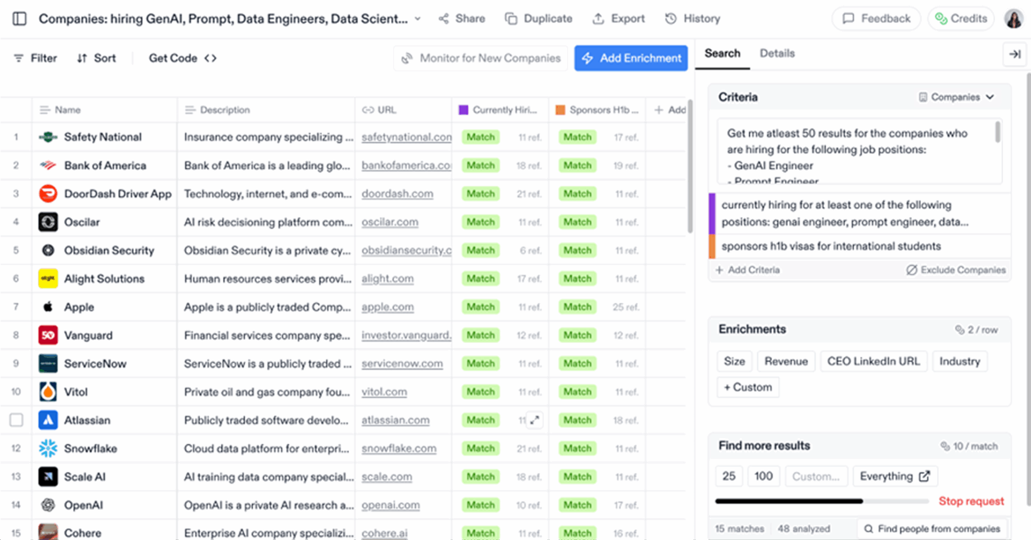Check the Atlassian row checkbox
Viewport: 1031px width, 540px height.
tap(17, 420)
